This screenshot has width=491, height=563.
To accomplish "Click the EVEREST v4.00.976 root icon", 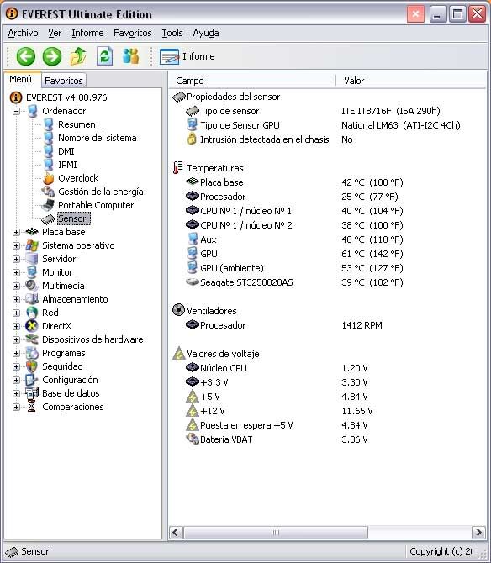I will pyautogui.click(x=16, y=97).
